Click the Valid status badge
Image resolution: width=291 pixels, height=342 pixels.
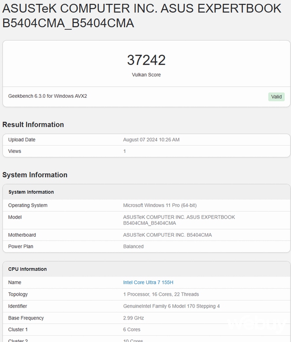pos(276,97)
